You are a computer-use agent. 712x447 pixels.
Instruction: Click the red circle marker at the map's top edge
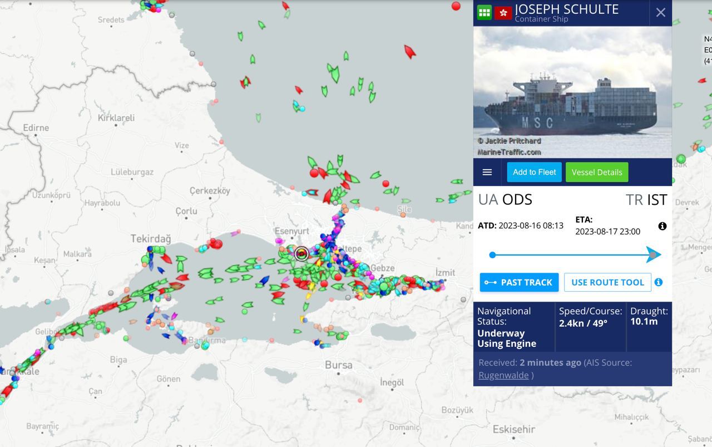(456, 6)
